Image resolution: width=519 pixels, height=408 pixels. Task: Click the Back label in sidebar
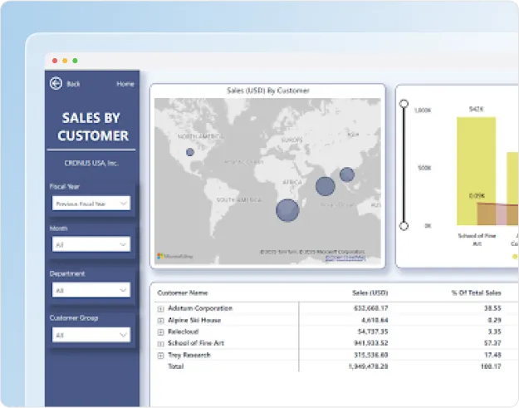(x=73, y=84)
